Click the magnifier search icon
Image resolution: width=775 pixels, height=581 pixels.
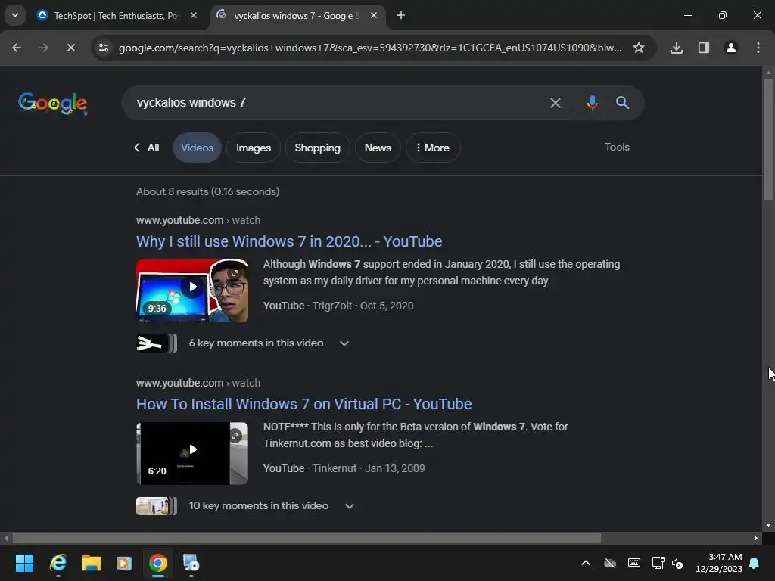622,103
